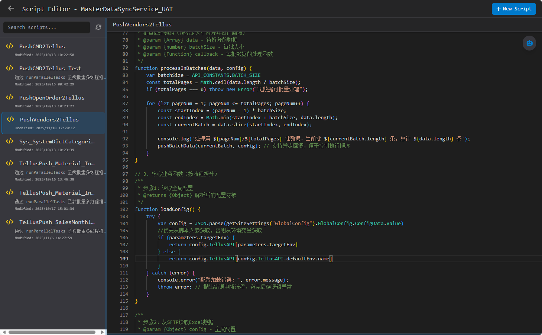Open the PushOpenOrder2Tellus script
This screenshot has width=542, height=335.
tap(52, 98)
